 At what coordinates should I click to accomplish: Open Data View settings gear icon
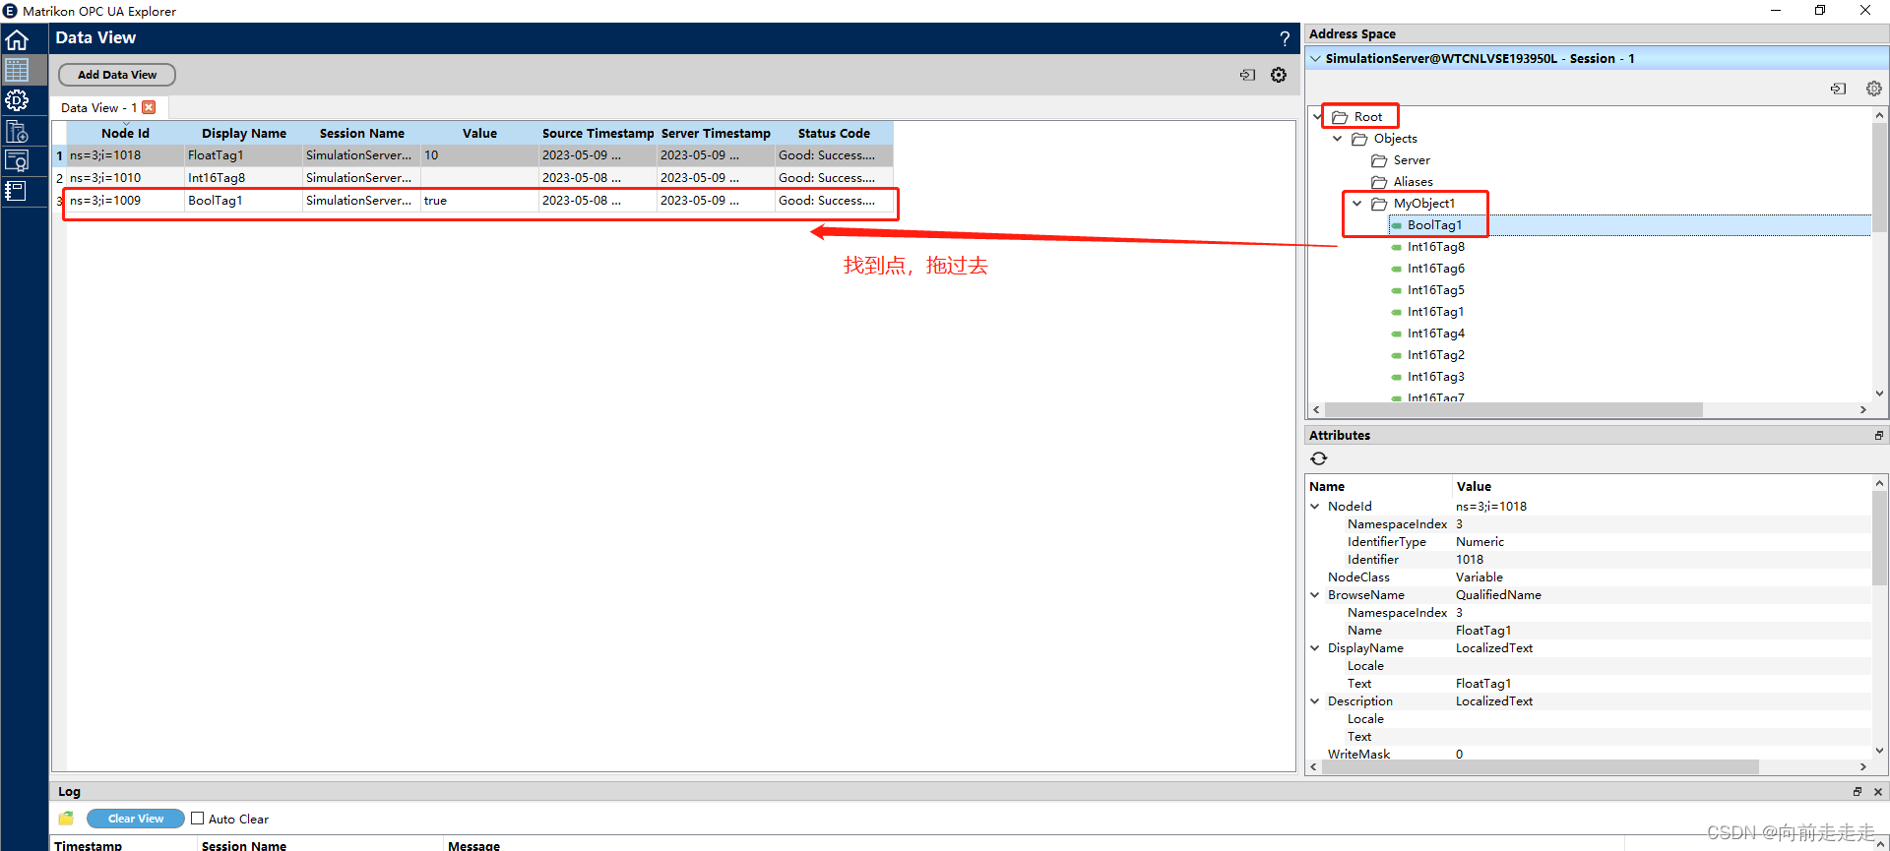[x=1279, y=75]
